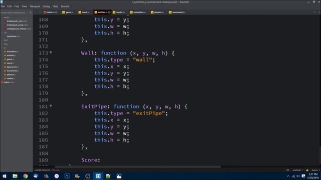This screenshot has height=180, width=321.
Task: Open index.html in sidebar file tree
Action: pos(9,82)
